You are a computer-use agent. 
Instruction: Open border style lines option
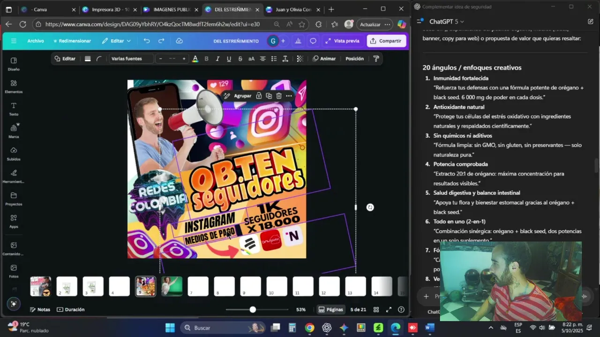coord(88,59)
